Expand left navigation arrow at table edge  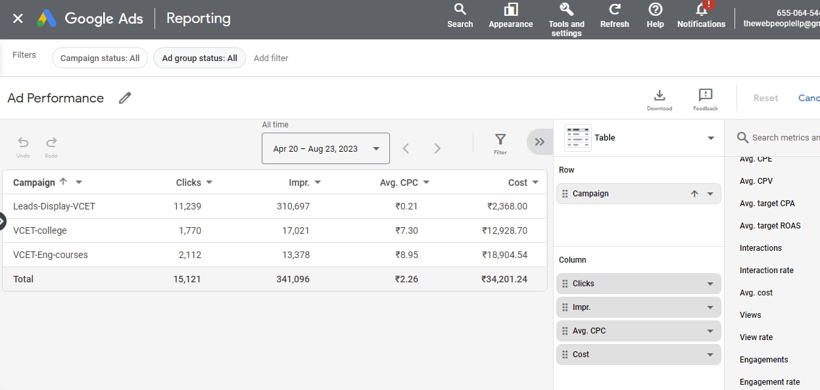(x=2, y=222)
